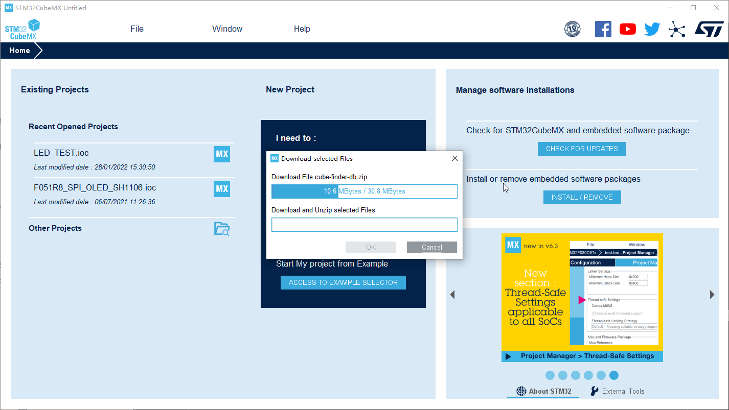The image size is (729, 410).
Task: Click the I need to : heading
Action: pos(296,138)
